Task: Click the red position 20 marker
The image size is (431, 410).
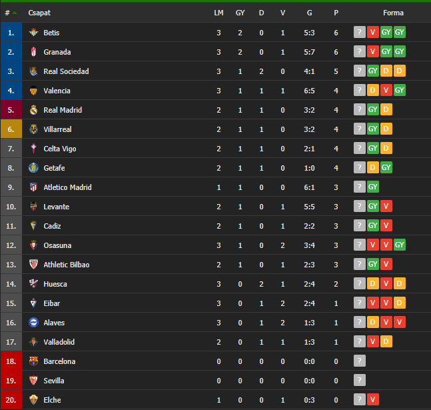Action: tap(11, 400)
